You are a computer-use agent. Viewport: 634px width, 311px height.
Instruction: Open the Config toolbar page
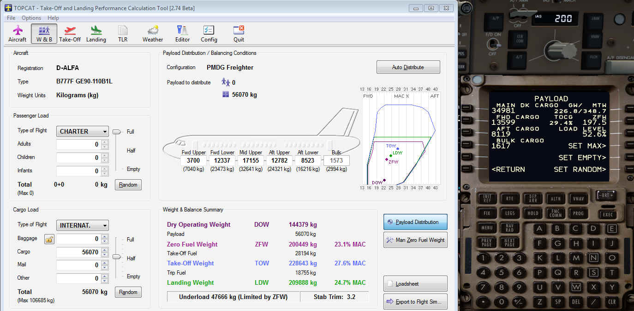click(x=209, y=34)
